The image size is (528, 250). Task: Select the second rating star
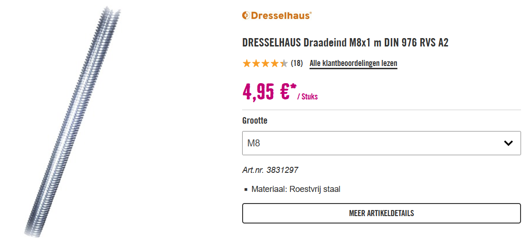pyautogui.click(x=256, y=63)
